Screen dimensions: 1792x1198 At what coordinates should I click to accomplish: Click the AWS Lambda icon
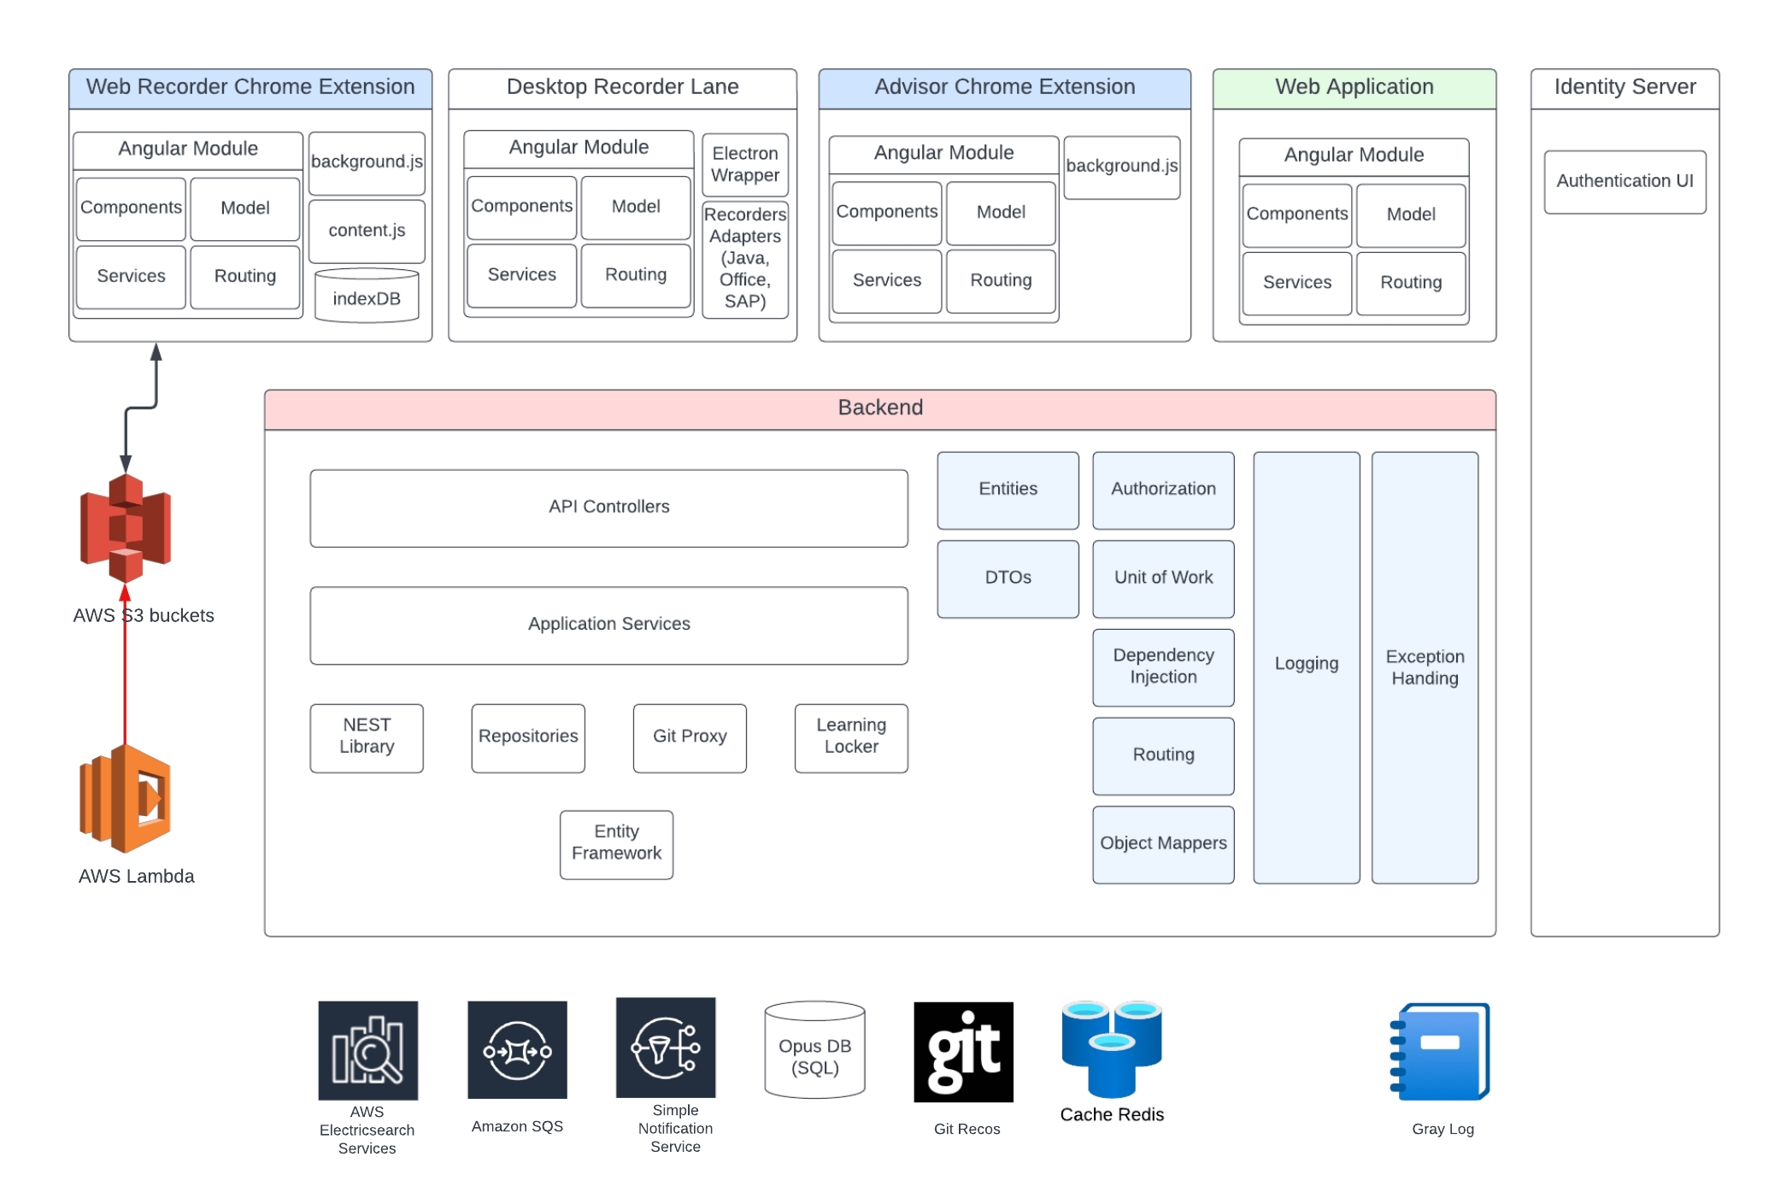pos(126,798)
